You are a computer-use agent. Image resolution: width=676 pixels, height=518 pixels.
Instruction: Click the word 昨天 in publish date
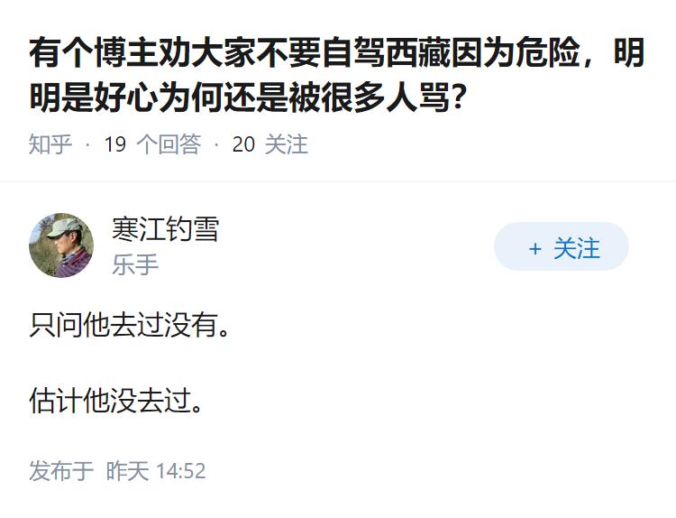point(127,471)
